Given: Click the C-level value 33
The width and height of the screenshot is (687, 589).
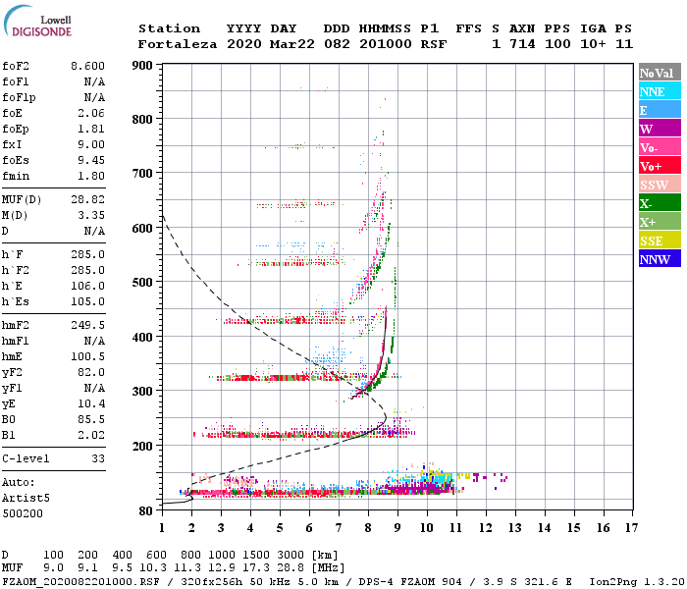Looking at the screenshot, I should coord(98,458).
